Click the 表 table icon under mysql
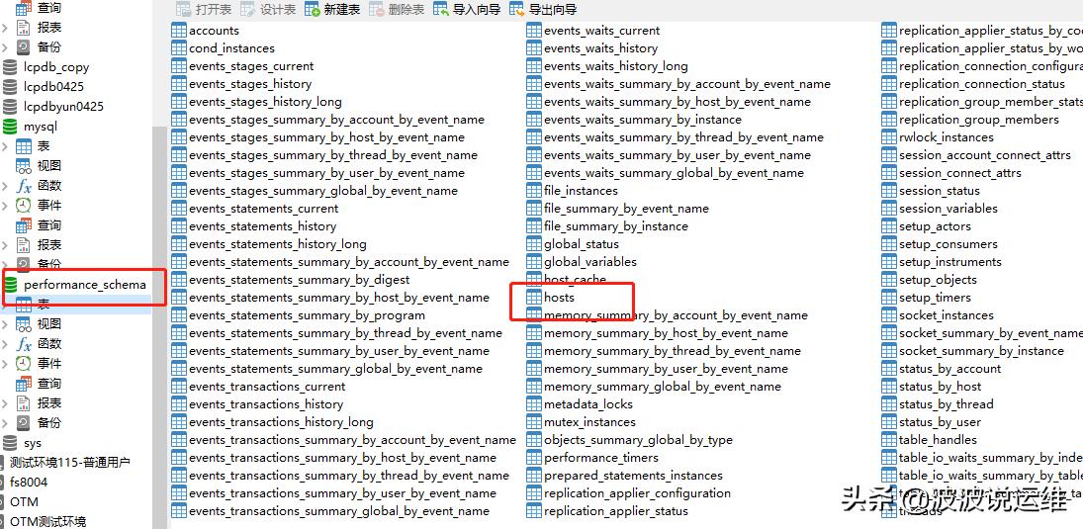 click(x=24, y=146)
